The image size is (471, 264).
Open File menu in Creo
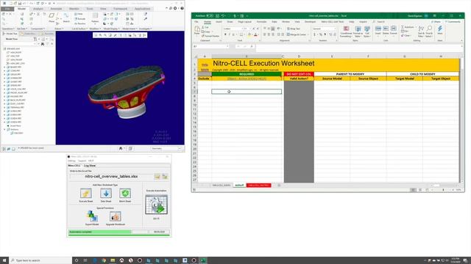(x=7, y=9)
